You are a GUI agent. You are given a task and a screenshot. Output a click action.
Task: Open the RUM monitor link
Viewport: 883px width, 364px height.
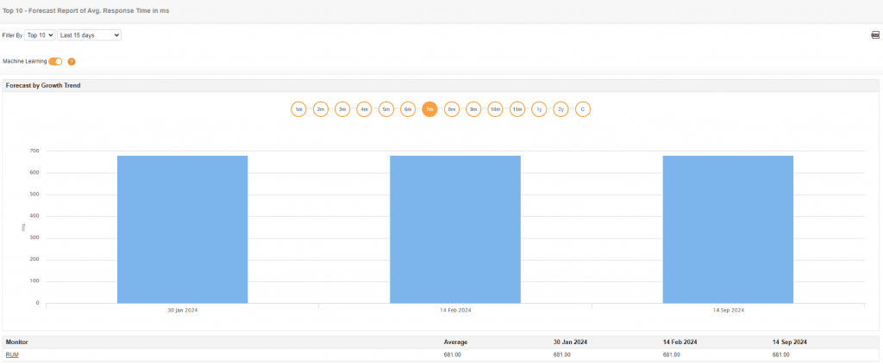(12, 355)
